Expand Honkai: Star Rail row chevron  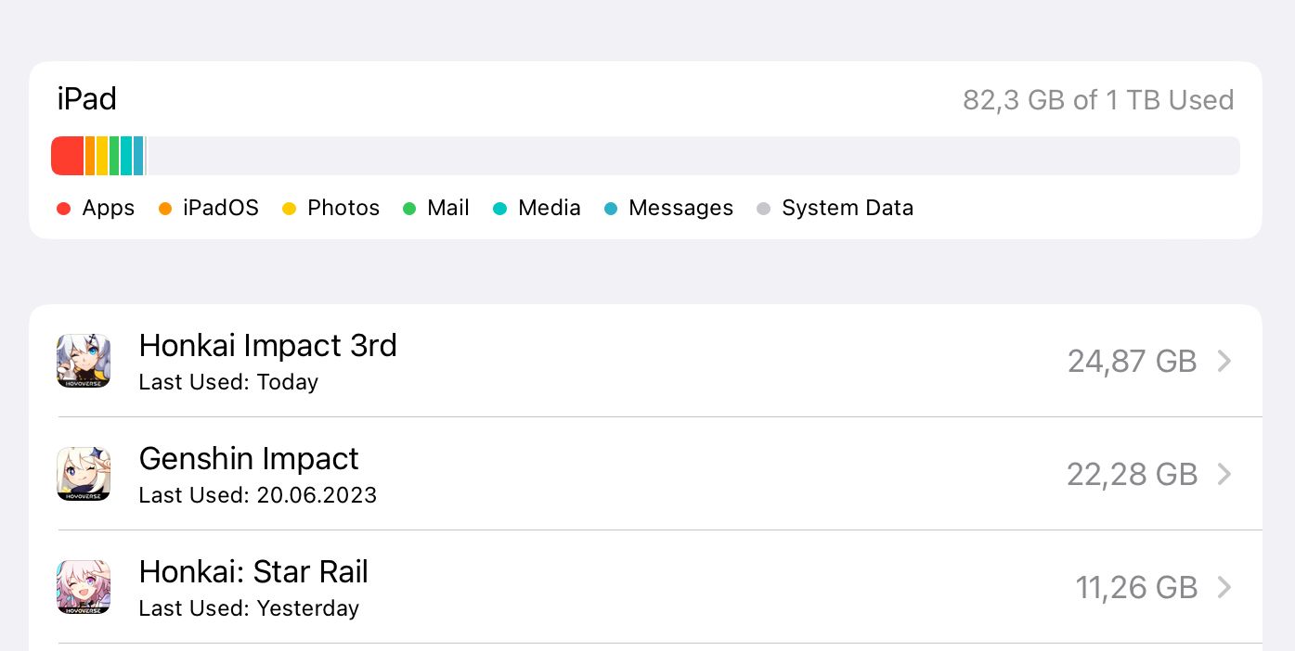(x=1224, y=587)
